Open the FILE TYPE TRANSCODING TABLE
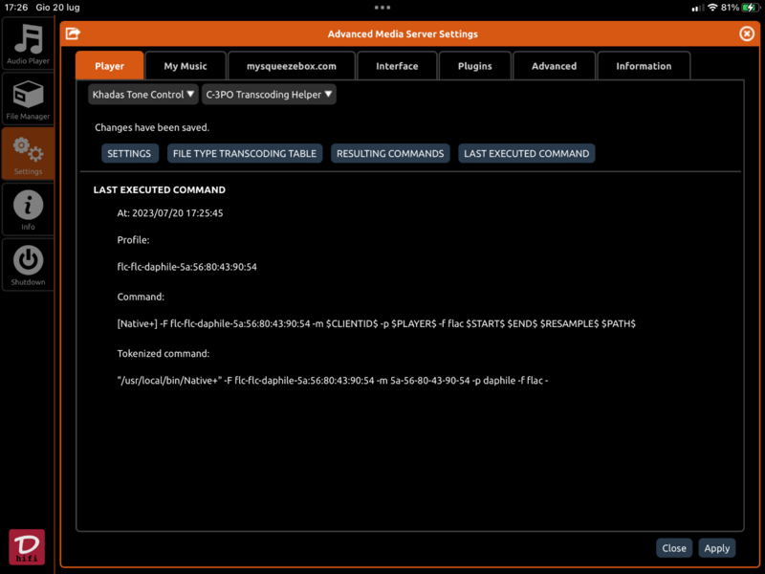This screenshot has width=765, height=574. point(245,153)
